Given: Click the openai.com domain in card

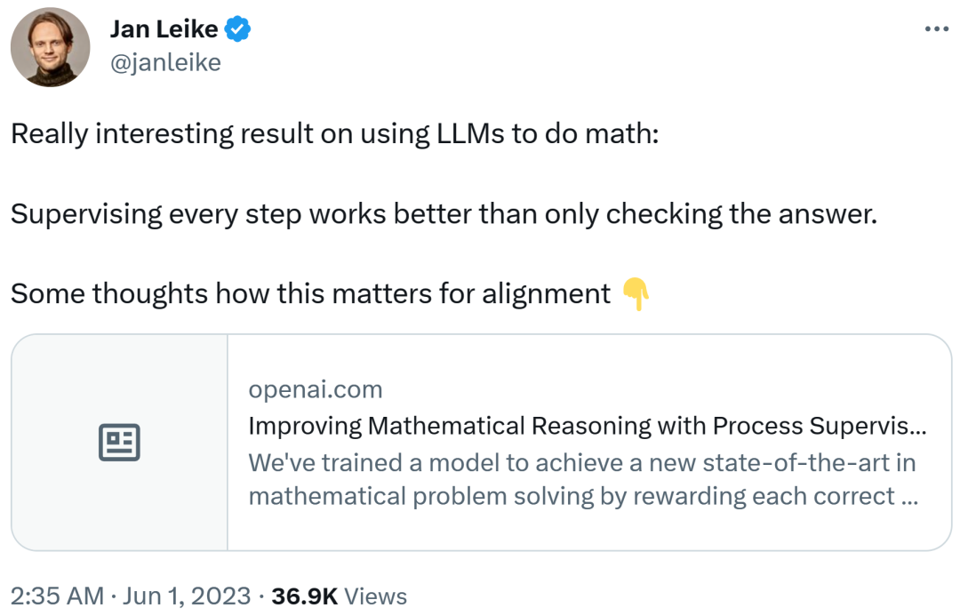Looking at the screenshot, I should tap(316, 389).
